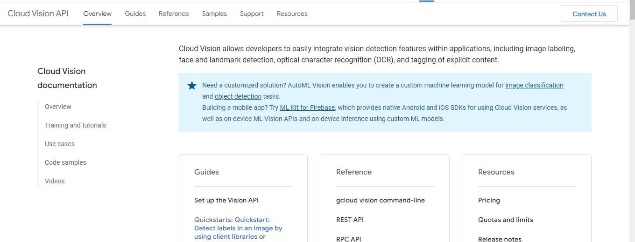Open the Pricing resource link

(489, 200)
